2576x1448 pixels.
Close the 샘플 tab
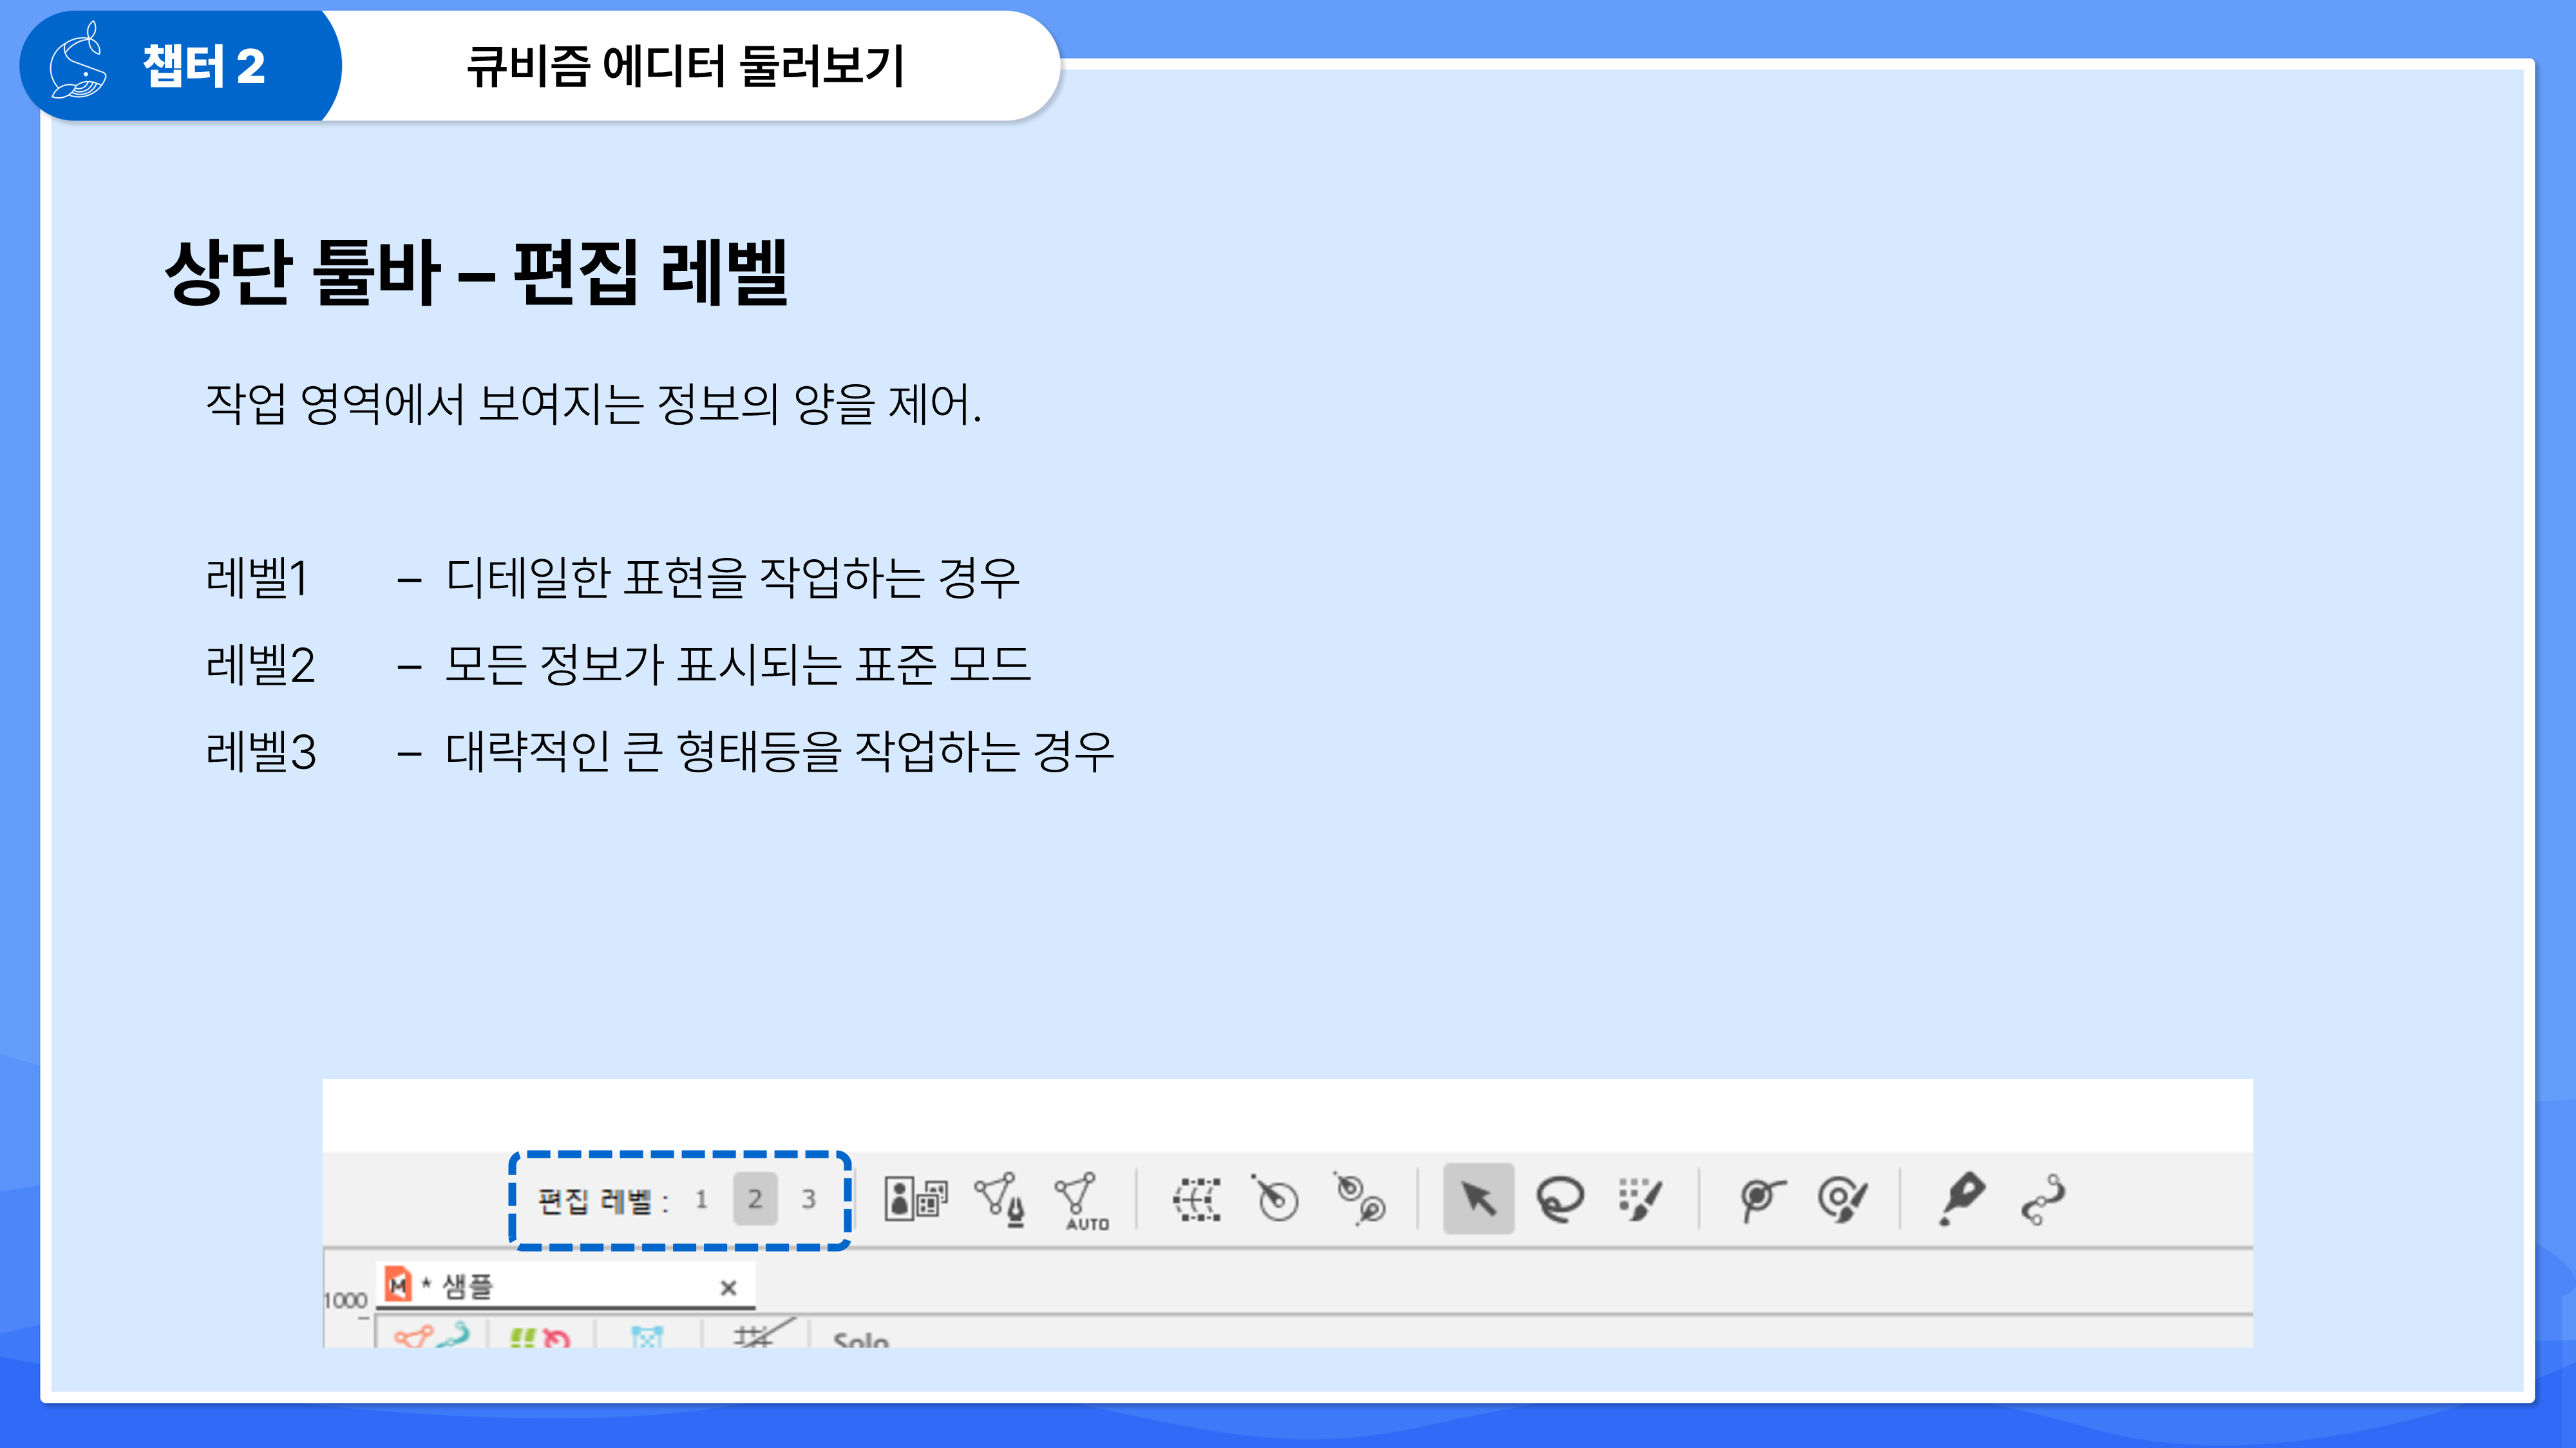point(728,1288)
